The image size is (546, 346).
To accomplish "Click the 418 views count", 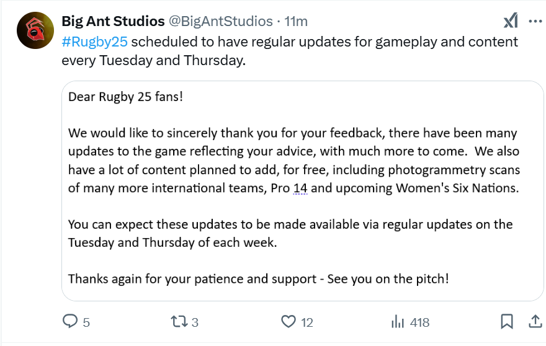I will [x=419, y=322].
